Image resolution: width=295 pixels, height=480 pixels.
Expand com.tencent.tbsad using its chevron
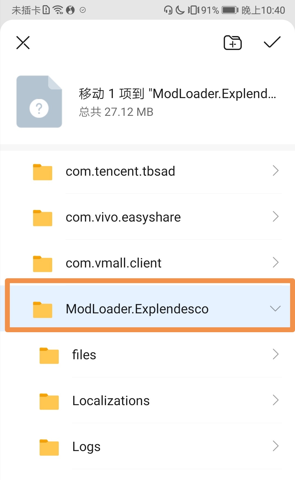coord(275,171)
